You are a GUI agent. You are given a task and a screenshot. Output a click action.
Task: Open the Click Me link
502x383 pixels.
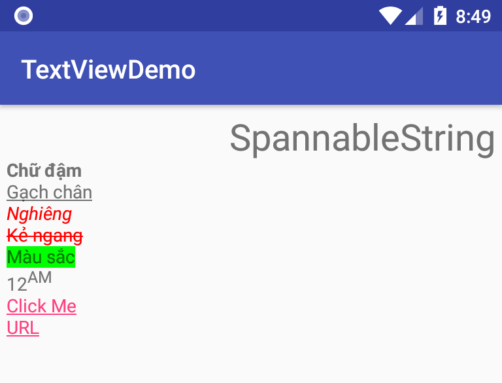42,306
